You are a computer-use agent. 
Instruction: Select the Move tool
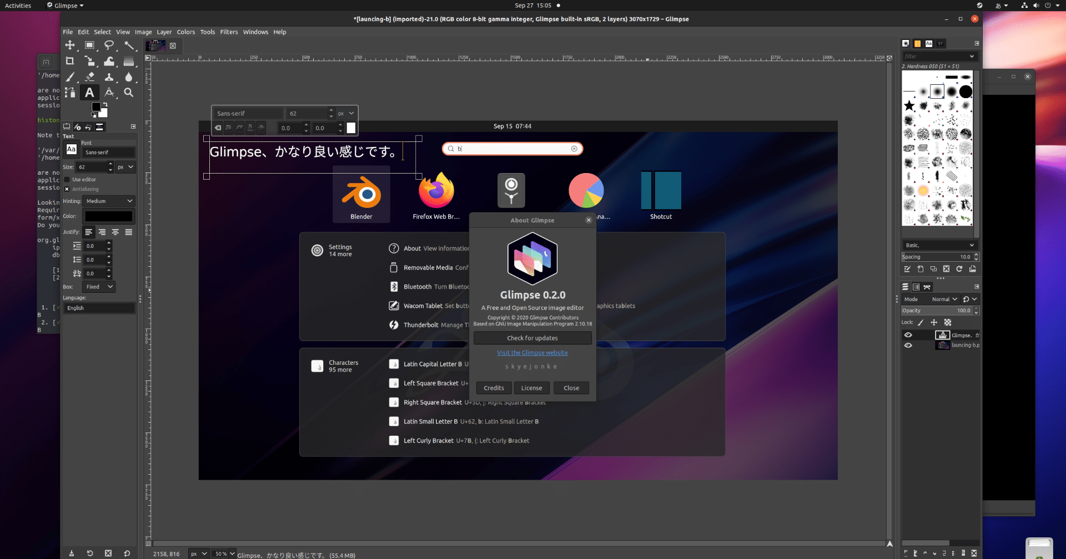click(70, 45)
